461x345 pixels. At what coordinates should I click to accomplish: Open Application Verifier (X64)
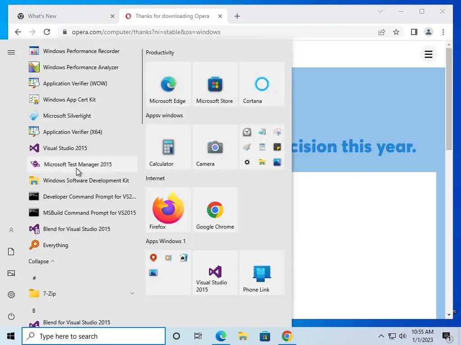click(x=82, y=132)
